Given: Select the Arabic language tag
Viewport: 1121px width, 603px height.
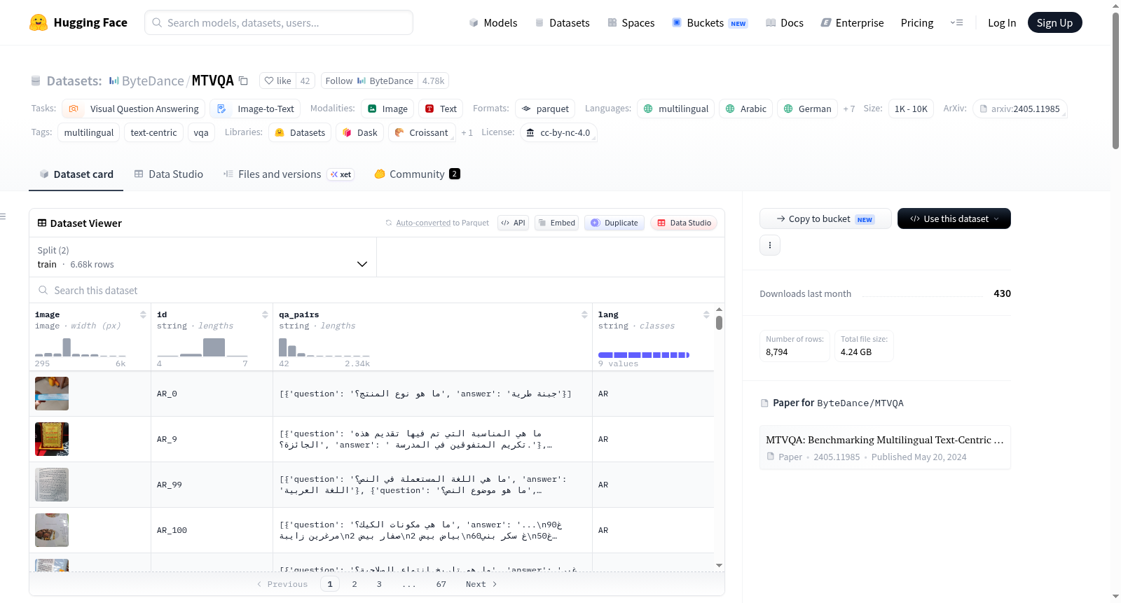Looking at the screenshot, I should (745, 109).
